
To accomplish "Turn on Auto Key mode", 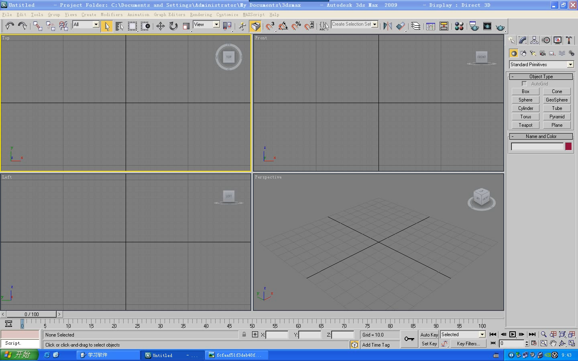I will click(429, 335).
